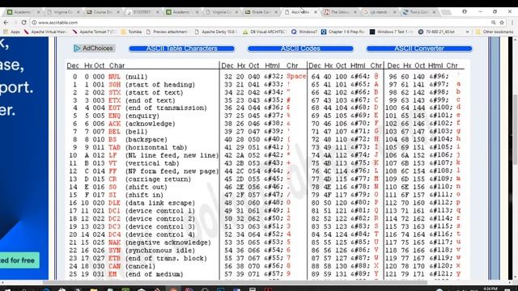Click the BEL abbreviation in the table
This screenshot has height=291, width=518.
pos(114,132)
